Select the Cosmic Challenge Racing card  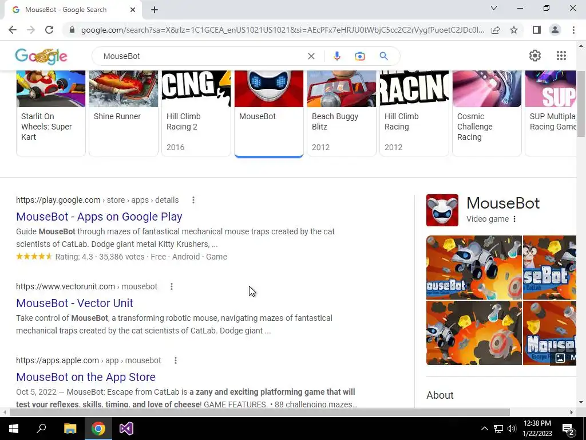pyautogui.click(x=487, y=113)
